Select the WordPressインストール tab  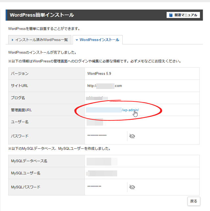tap(97, 40)
